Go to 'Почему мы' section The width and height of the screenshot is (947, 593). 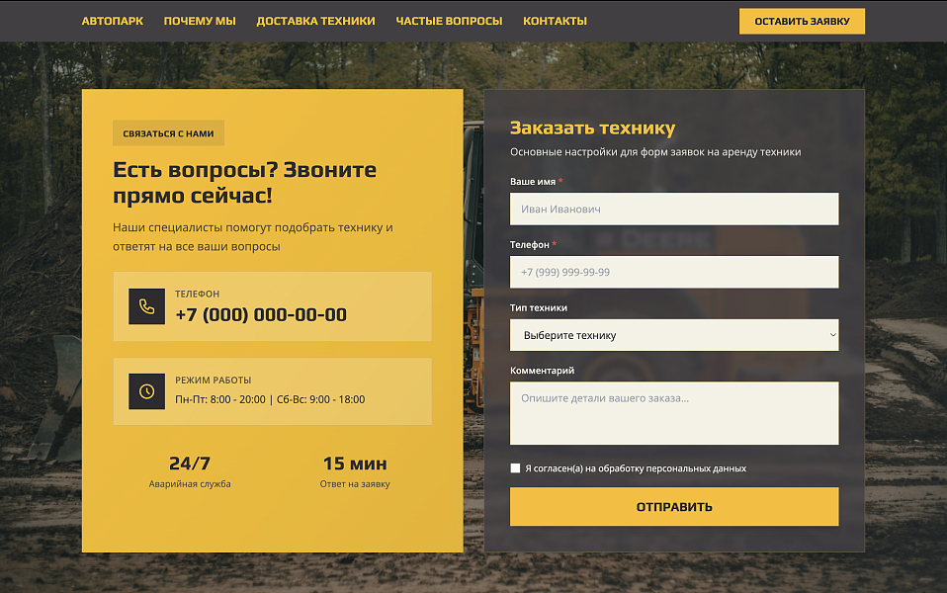point(200,21)
